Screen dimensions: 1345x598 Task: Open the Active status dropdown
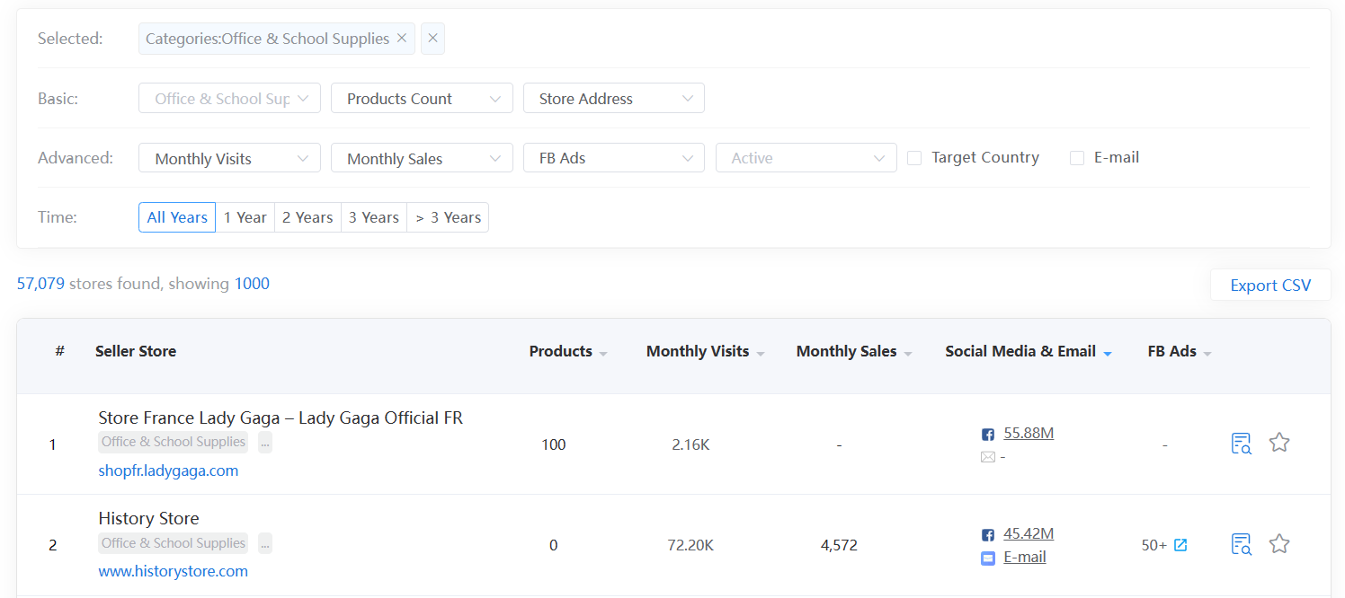click(806, 157)
